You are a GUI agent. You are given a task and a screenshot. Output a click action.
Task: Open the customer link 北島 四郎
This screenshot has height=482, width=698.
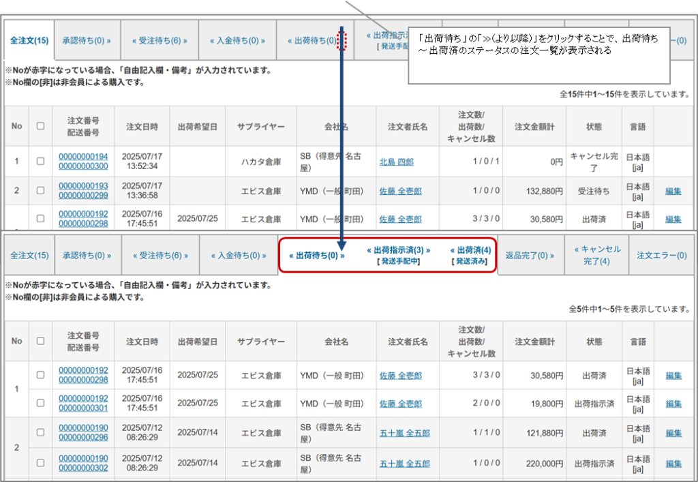[396, 162]
